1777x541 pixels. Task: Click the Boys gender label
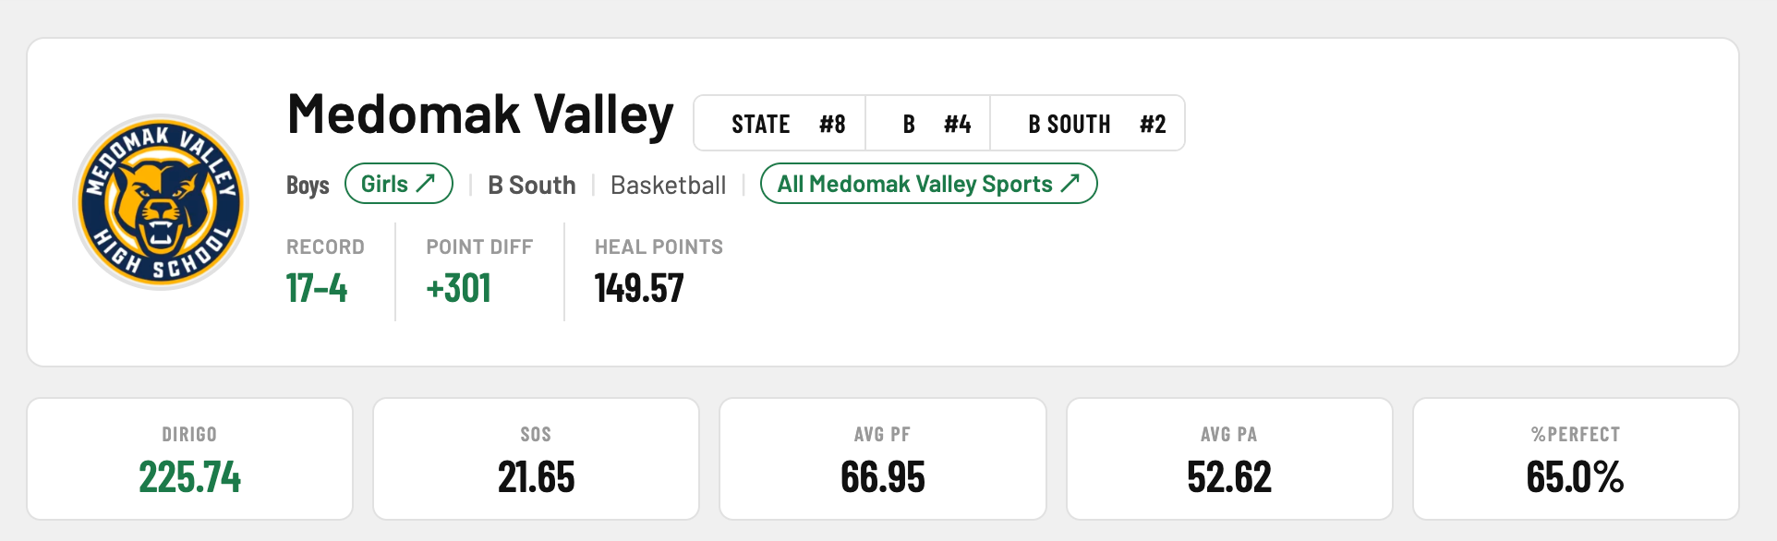(308, 186)
